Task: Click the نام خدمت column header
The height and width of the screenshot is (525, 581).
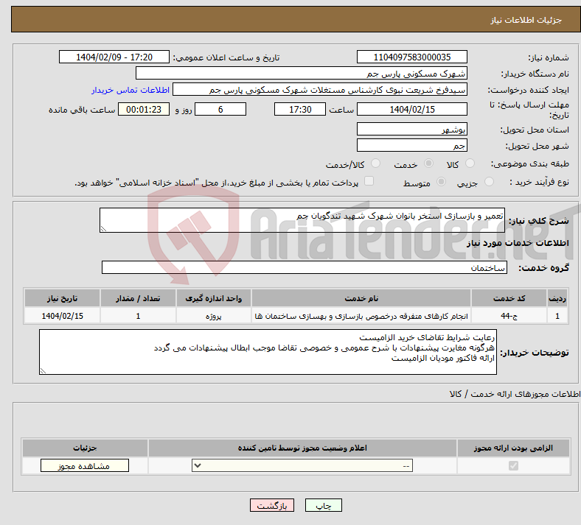Action: click(361, 298)
